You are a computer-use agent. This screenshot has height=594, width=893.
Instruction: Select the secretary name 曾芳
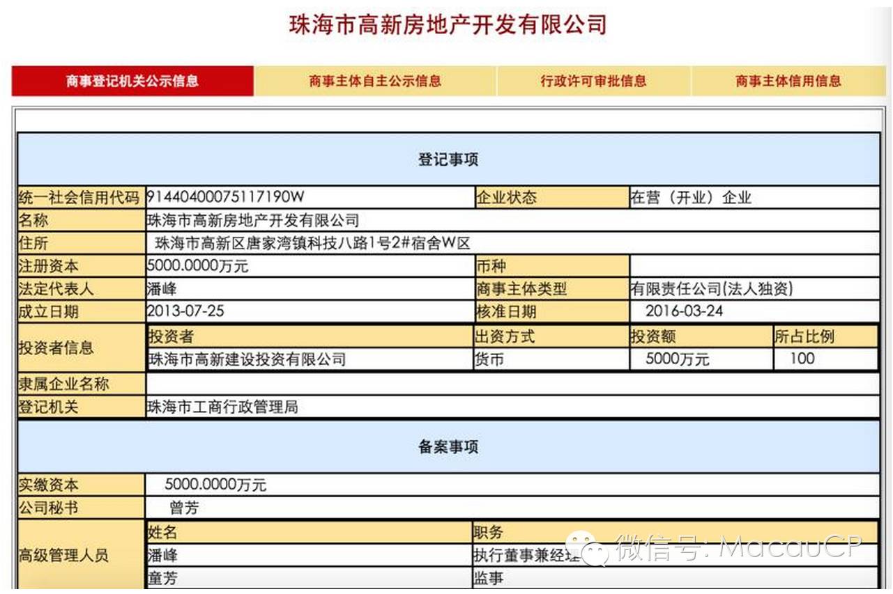coord(184,508)
